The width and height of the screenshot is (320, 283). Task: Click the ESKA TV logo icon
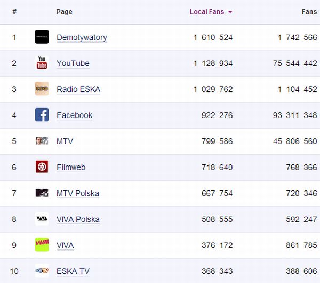[x=42, y=271]
